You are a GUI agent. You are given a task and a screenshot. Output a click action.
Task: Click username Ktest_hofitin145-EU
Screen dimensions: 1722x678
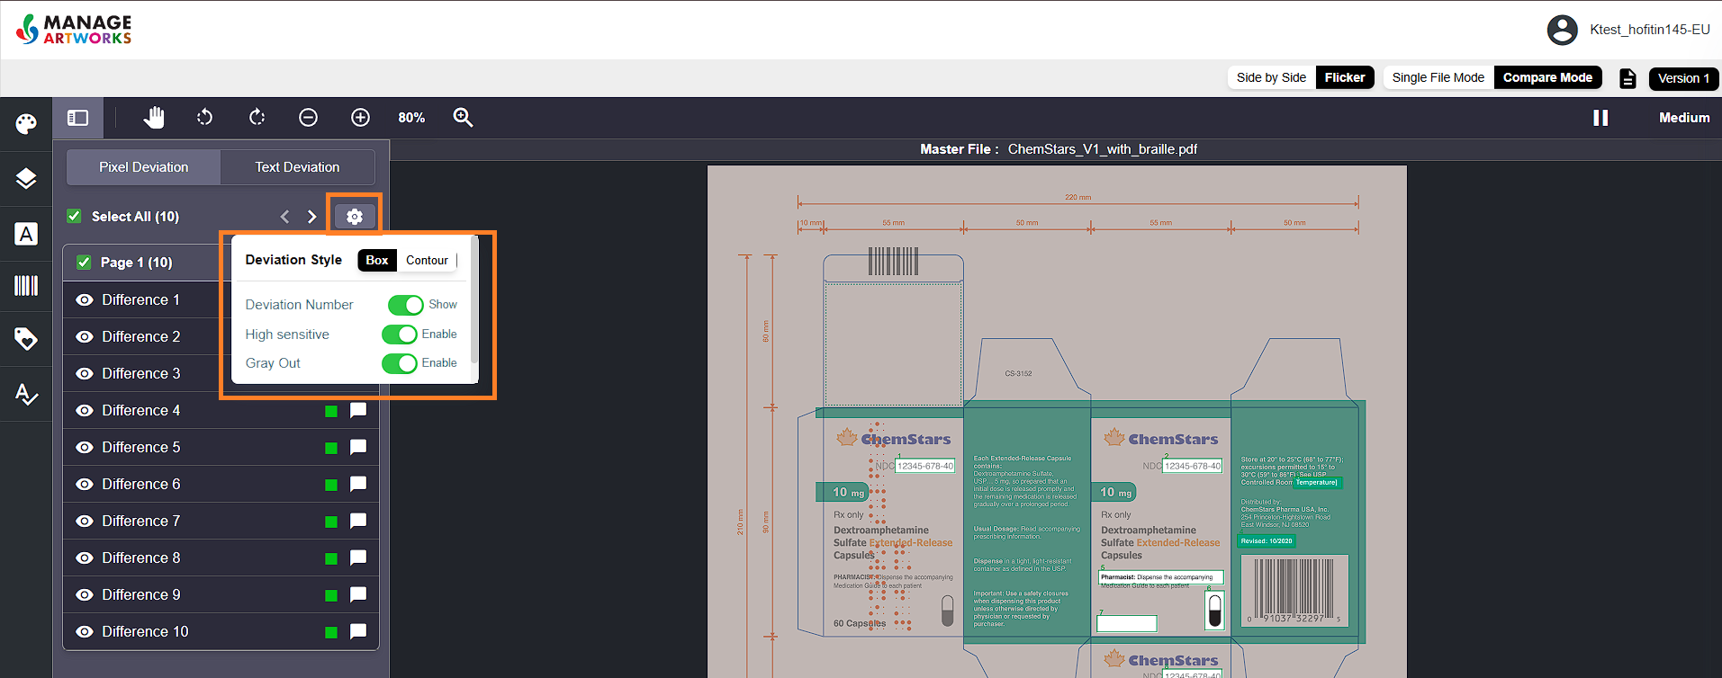coord(1650,30)
